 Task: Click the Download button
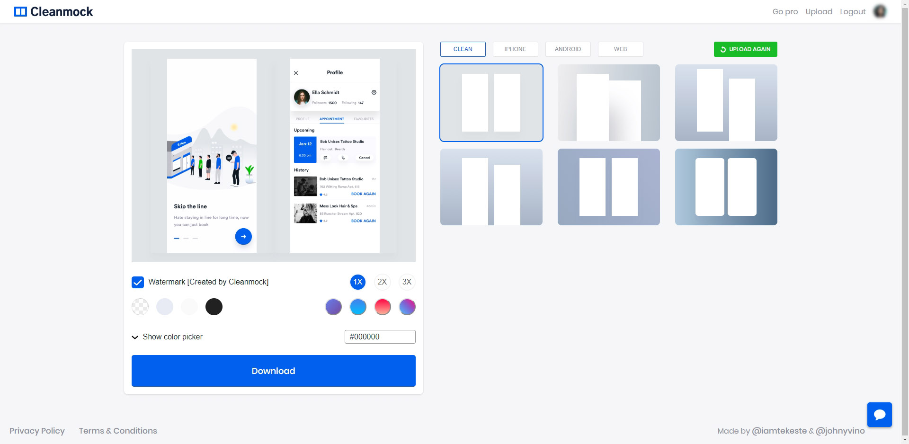click(x=273, y=371)
